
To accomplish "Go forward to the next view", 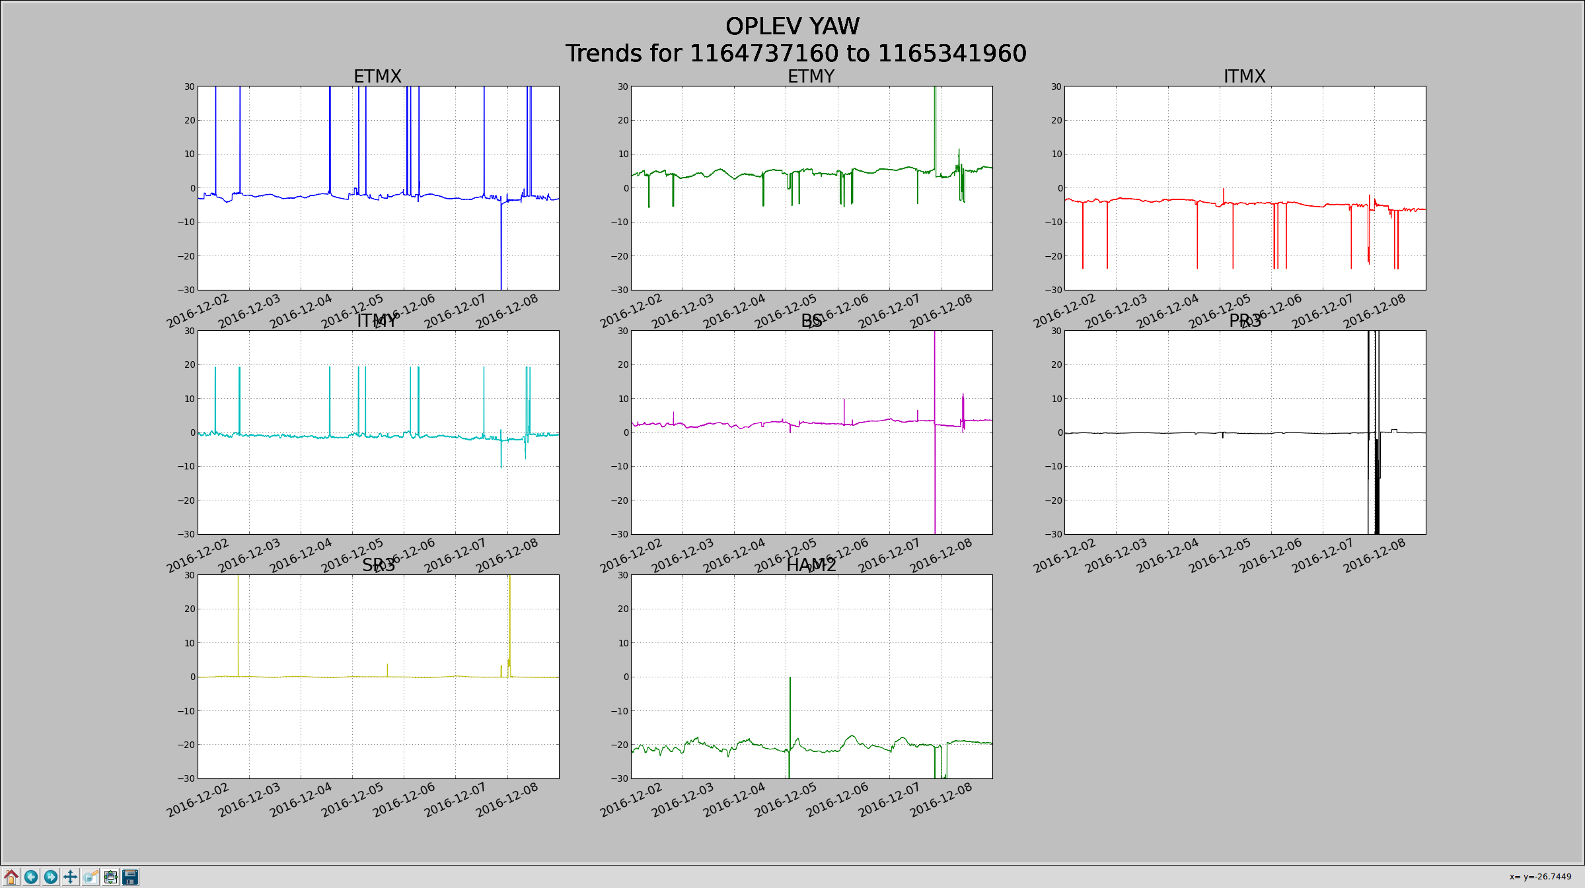I will [x=51, y=877].
